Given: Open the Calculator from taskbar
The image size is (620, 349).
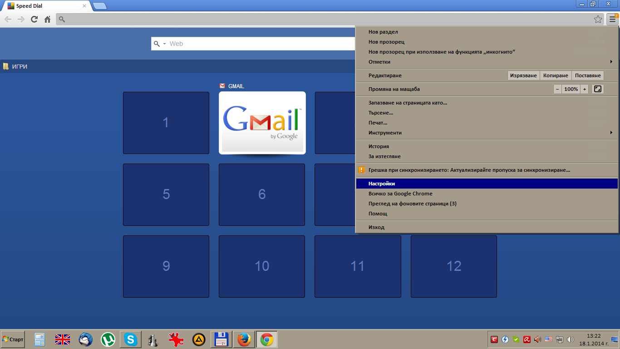Looking at the screenshot, I should pos(39,339).
